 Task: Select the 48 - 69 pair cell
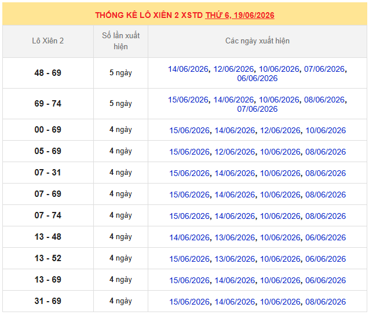click(48, 73)
